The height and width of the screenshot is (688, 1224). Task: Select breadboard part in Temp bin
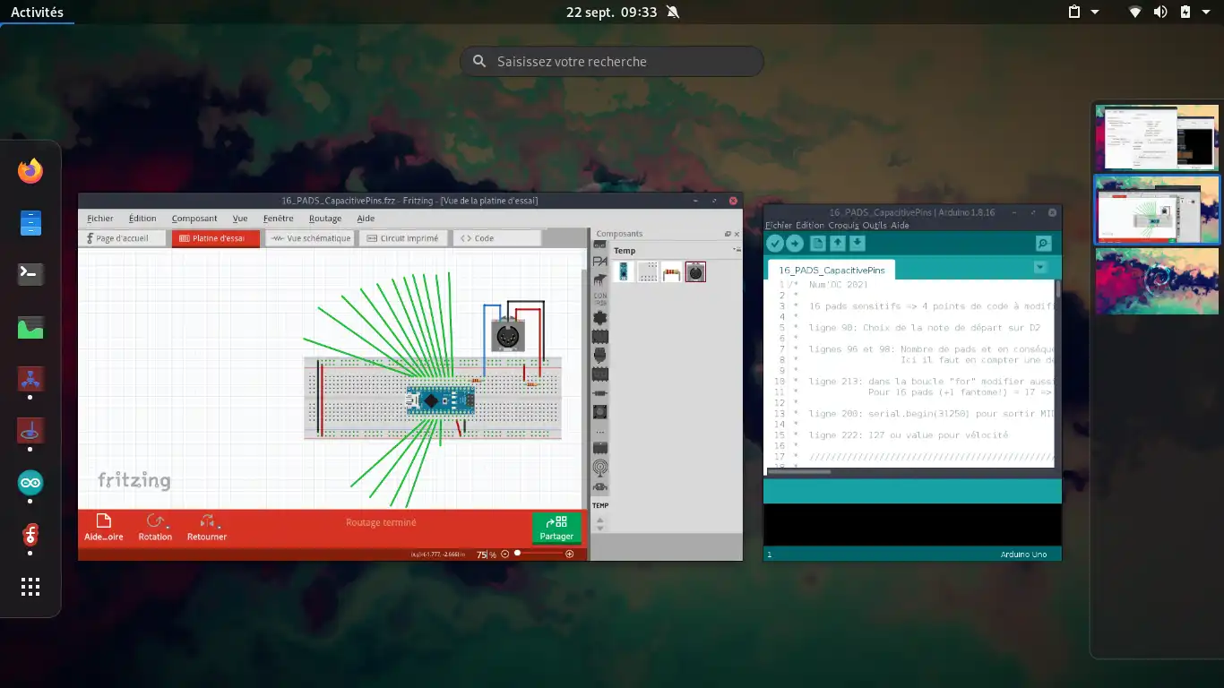pyautogui.click(x=647, y=271)
